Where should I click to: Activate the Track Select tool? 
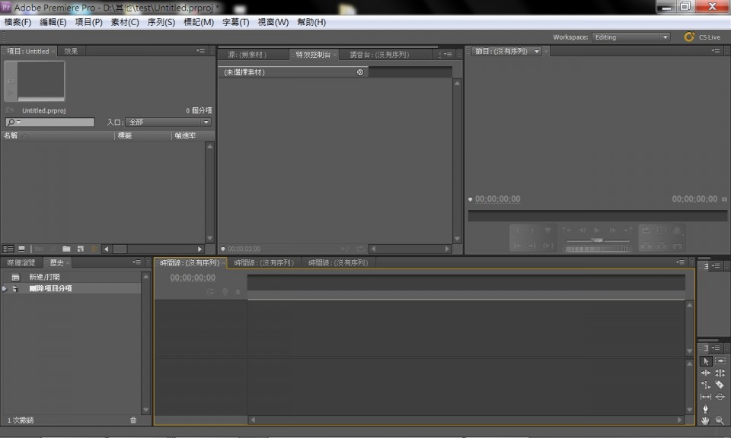coord(720,361)
